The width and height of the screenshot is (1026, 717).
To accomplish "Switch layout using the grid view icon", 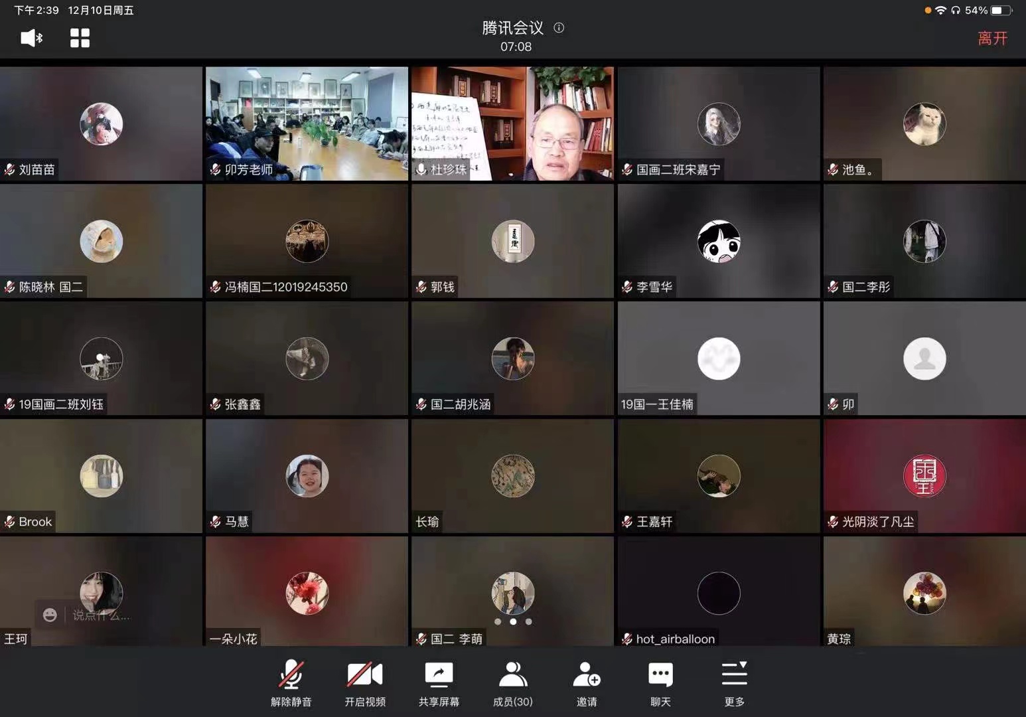I will click(x=80, y=38).
